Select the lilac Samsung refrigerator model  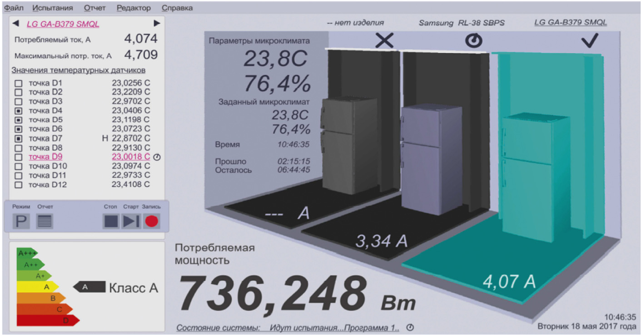pos(431,159)
